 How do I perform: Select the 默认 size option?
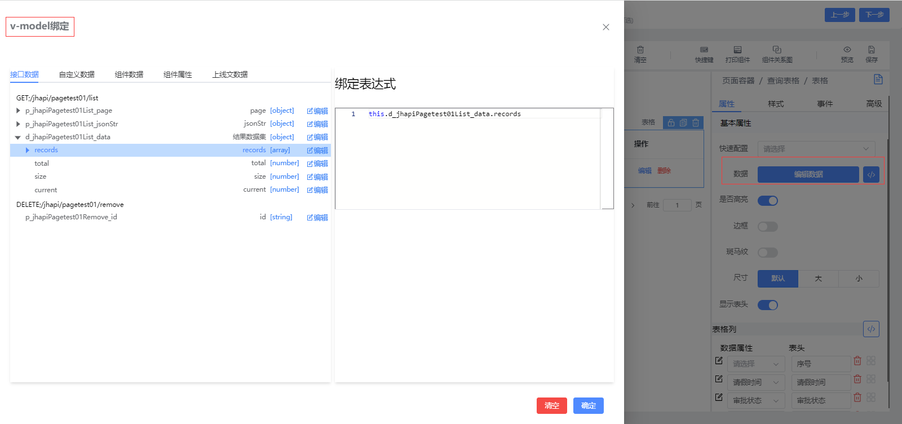(x=778, y=279)
